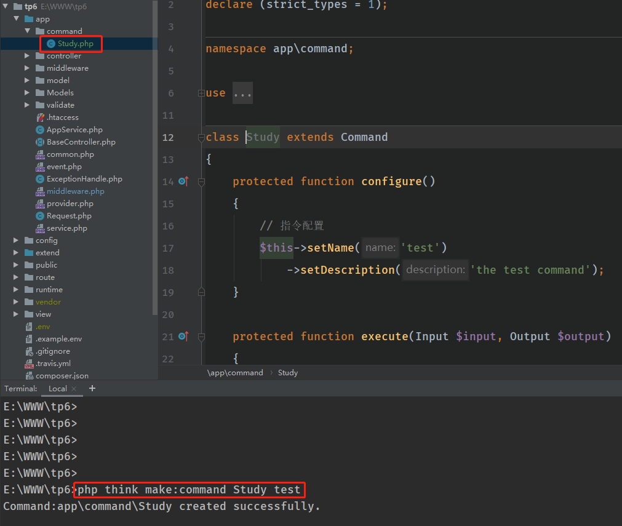Fold the configure() function body
The image size is (622, 526).
[x=202, y=182]
